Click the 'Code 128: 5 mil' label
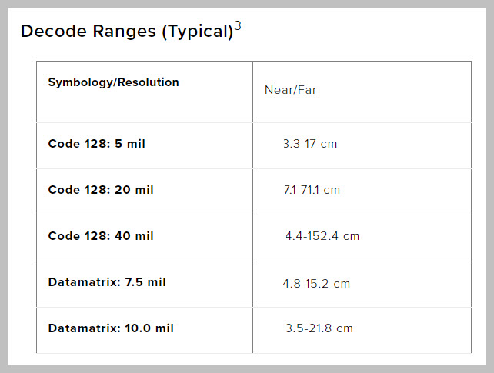This screenshot has width=494, height=373. point(96,144)
